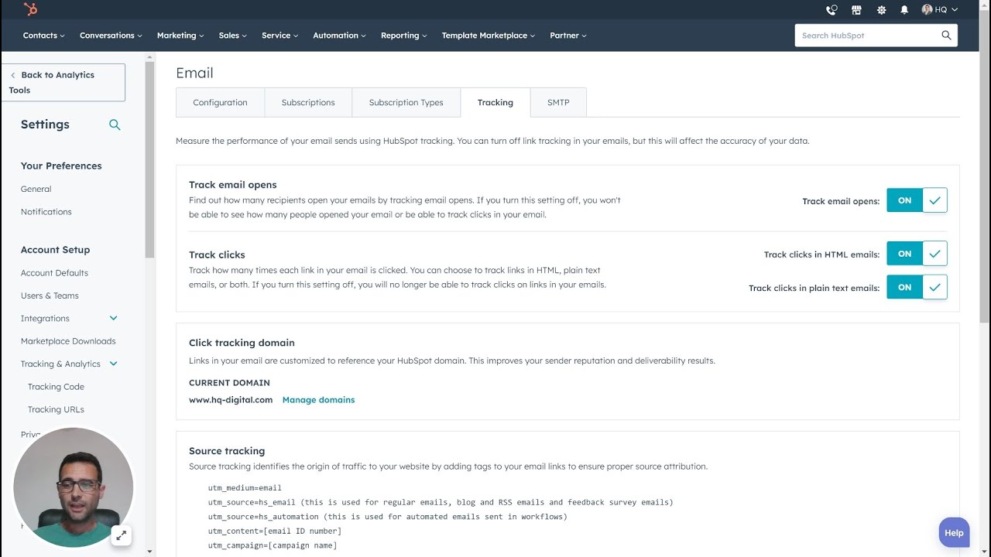Viewport: 991px width, 557px height.
Task: Click the settings sidebar search icon
Action: tap(115, 125)
